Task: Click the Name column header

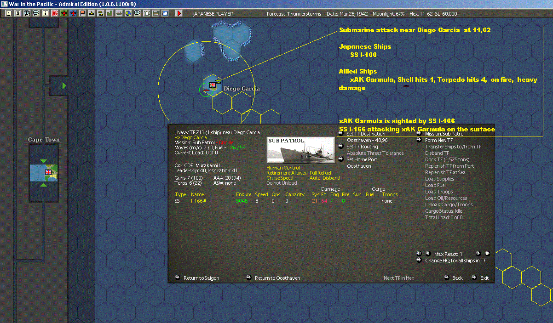Action: click(x=197, y=194)
